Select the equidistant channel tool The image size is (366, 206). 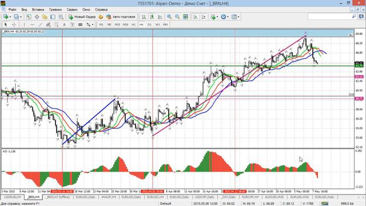[x=48, y=25]
